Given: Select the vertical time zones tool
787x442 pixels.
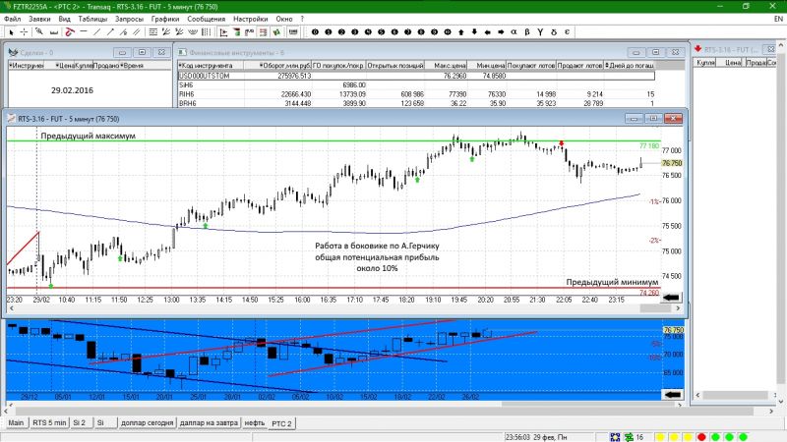Looking at the screenshot, I should click(x=206, y=32).
